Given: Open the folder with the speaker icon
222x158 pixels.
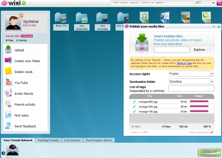Looking at the screenshot, I should click(x=123, y=18).
